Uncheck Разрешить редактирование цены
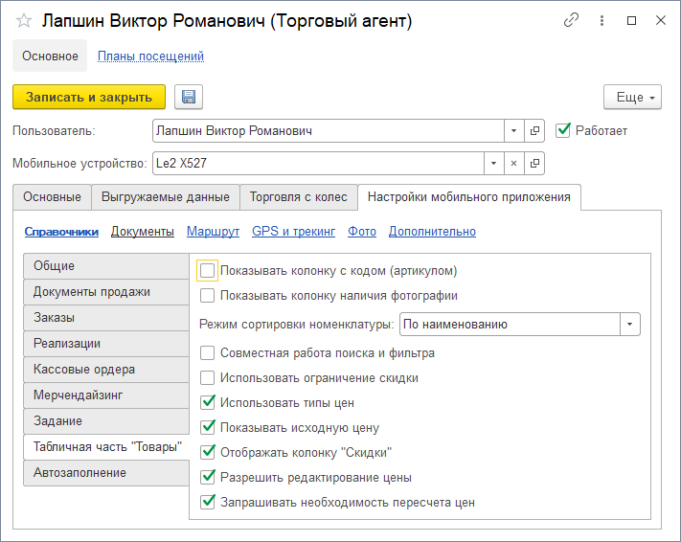Screen dimensions: 681x542 pos(208,477)
